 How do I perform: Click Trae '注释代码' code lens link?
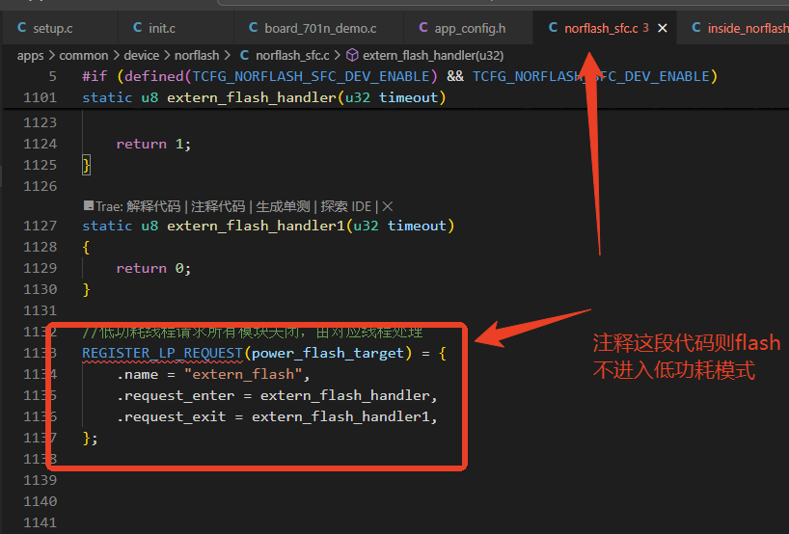click(218, 206)
